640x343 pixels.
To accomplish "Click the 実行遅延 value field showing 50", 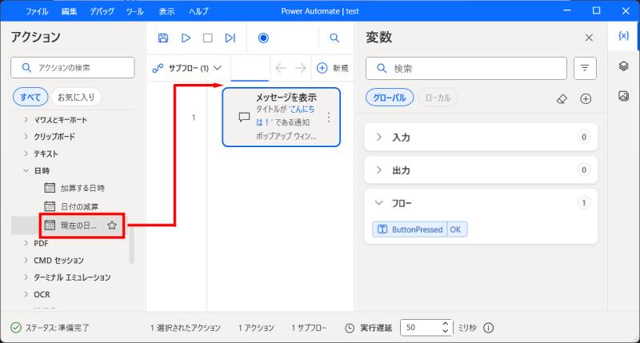I will point(421,328).
